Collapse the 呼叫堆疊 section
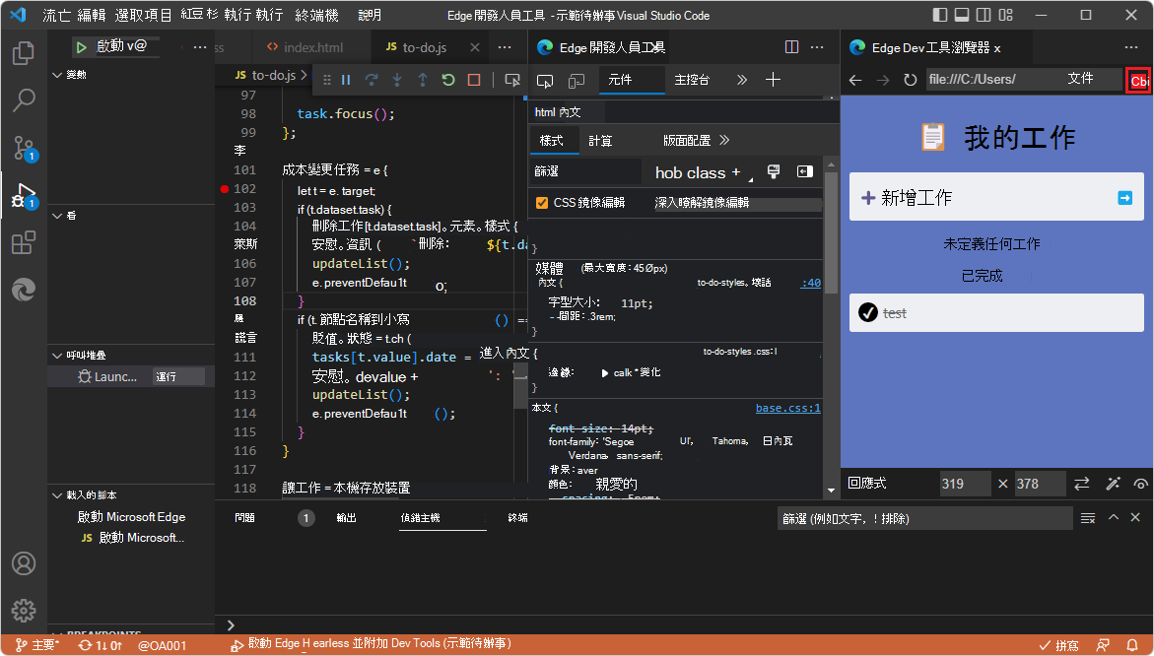The width and height of the screenshot is (1154, 656). tap(57, 356)
